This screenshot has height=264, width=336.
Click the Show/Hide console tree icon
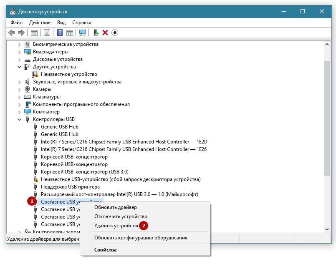34,33
